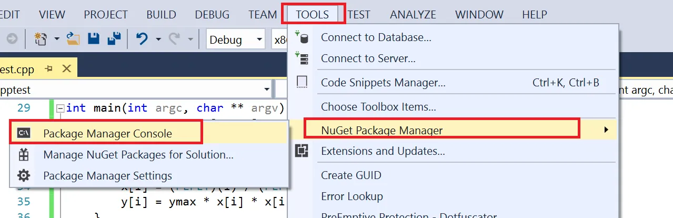Click the code line 'y[i] = ymax * x[i]'
This screenshot has width=673, height=218.
point(204,203)
